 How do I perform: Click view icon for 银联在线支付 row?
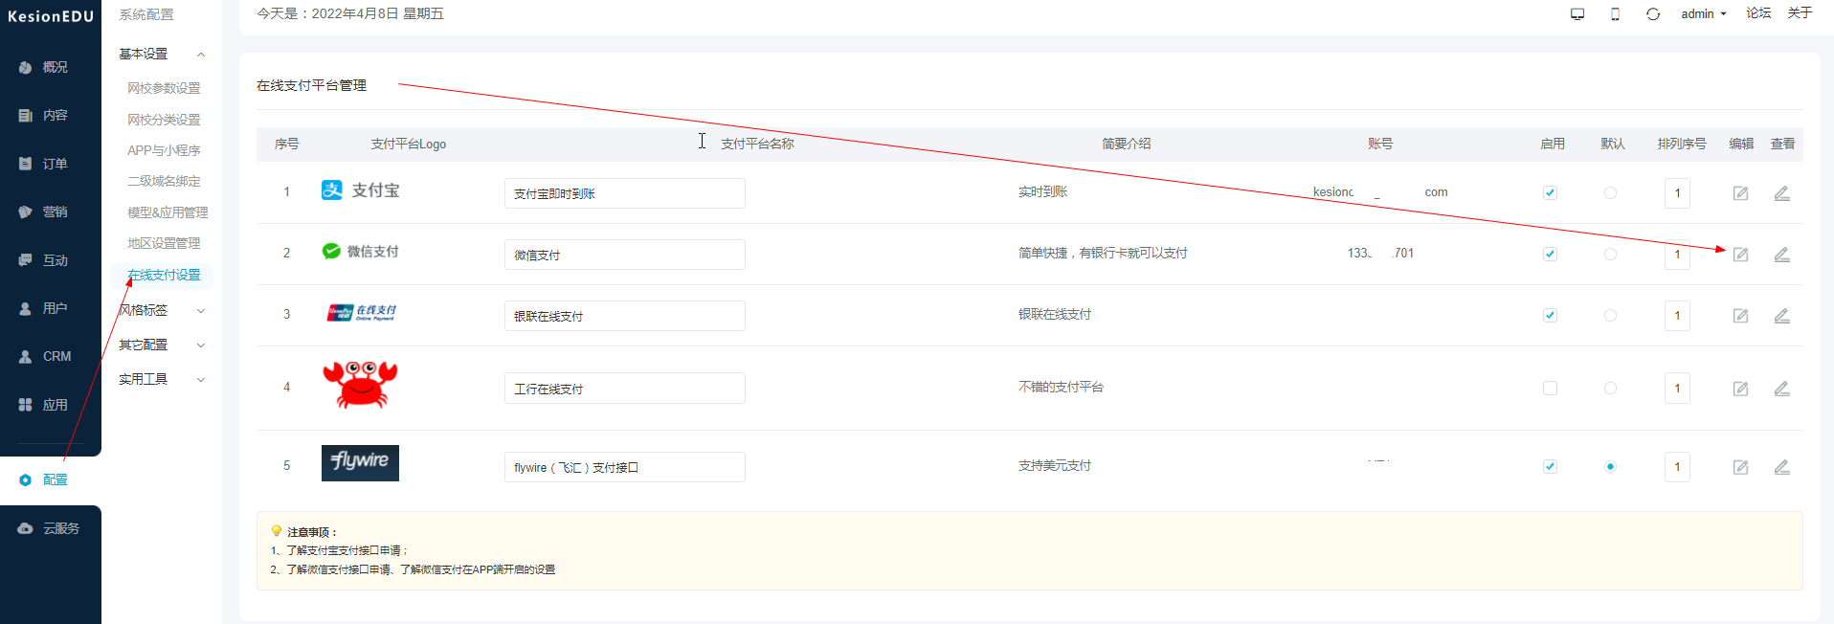[x=1781, y=316]
